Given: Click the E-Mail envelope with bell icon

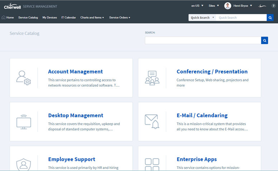Looking at the screenshot, I should point(152,122).
